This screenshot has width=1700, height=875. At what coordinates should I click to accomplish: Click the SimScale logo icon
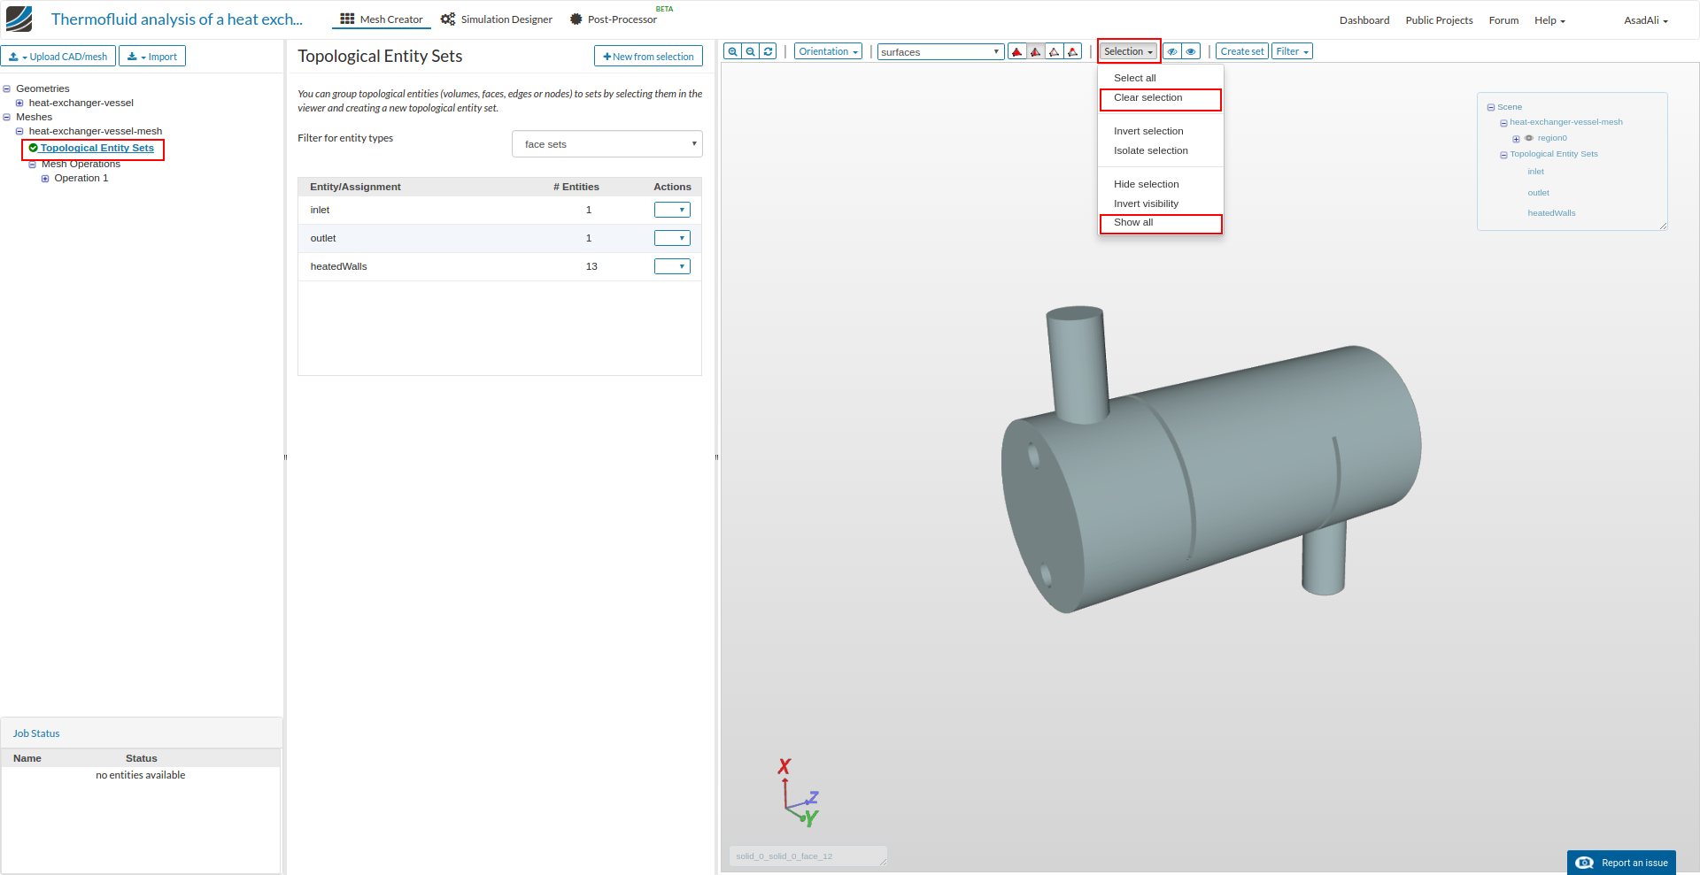coord(19,19)
